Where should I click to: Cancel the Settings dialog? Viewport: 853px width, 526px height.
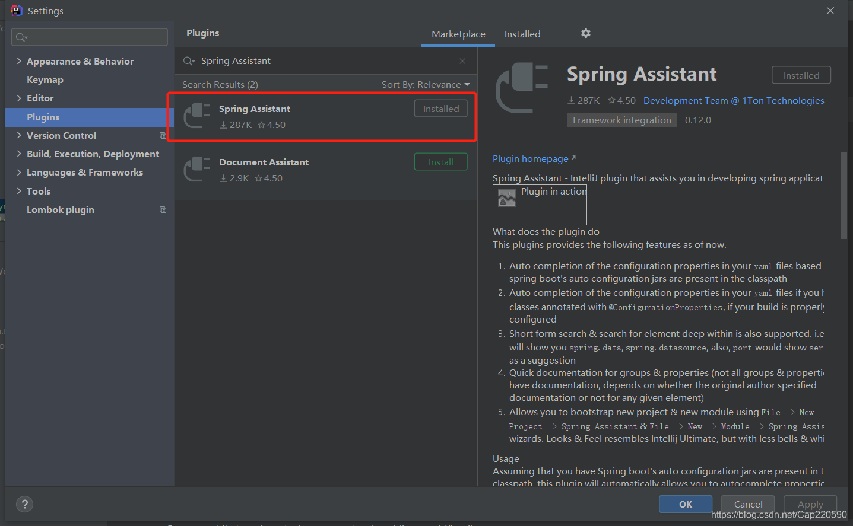point(748,504)
